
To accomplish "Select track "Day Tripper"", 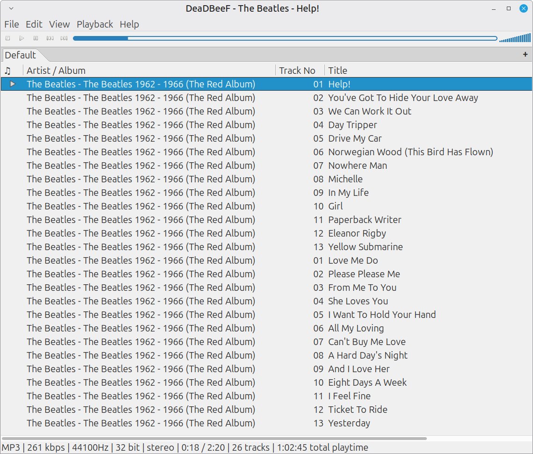I will pos(266,125).
